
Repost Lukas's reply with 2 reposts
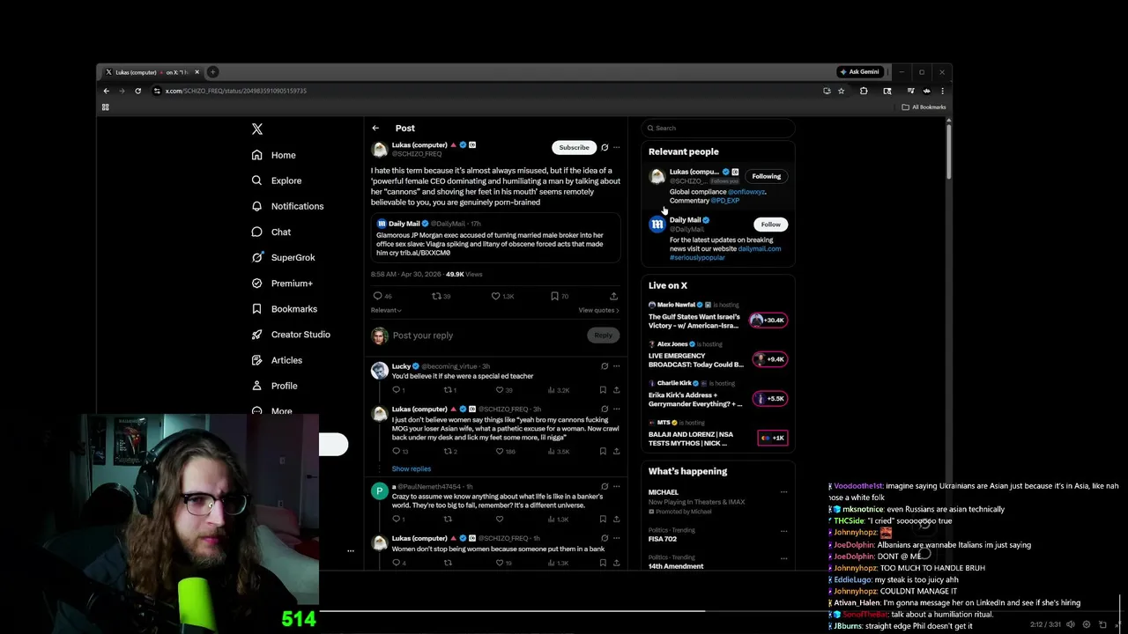448,452
